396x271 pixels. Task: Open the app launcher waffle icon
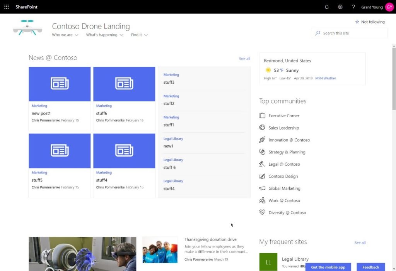(x=7, y=7)
